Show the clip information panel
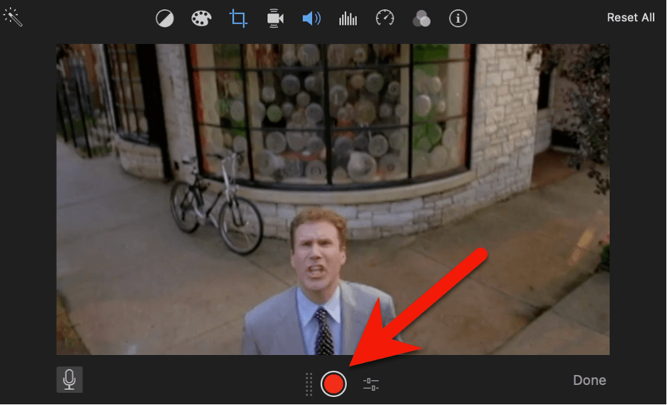The width and height of the screenshot is (667, 405). (x=458, y=19)
